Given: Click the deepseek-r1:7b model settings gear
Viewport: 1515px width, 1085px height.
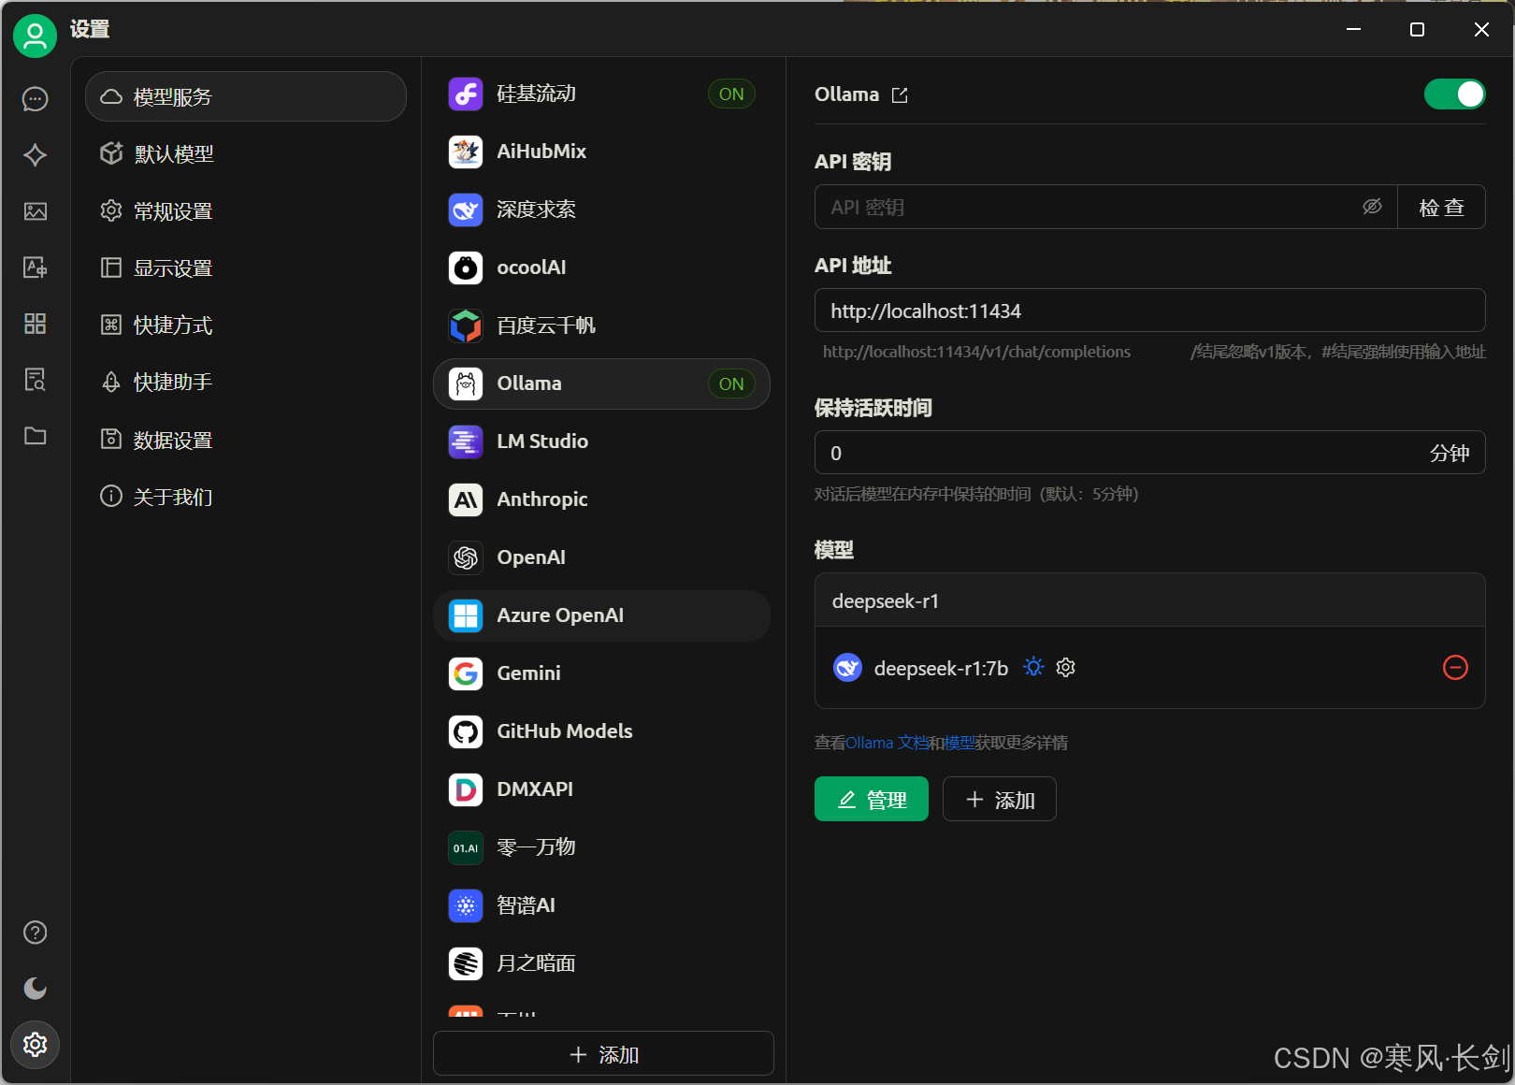Looking at the screenshot, I should click(1065, 668).
